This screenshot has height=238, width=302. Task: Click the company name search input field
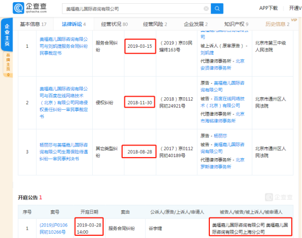pos(137,9)
